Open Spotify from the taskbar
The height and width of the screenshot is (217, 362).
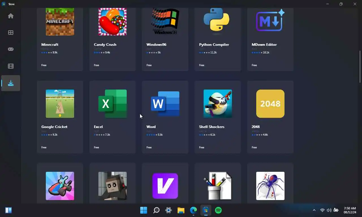218,210
